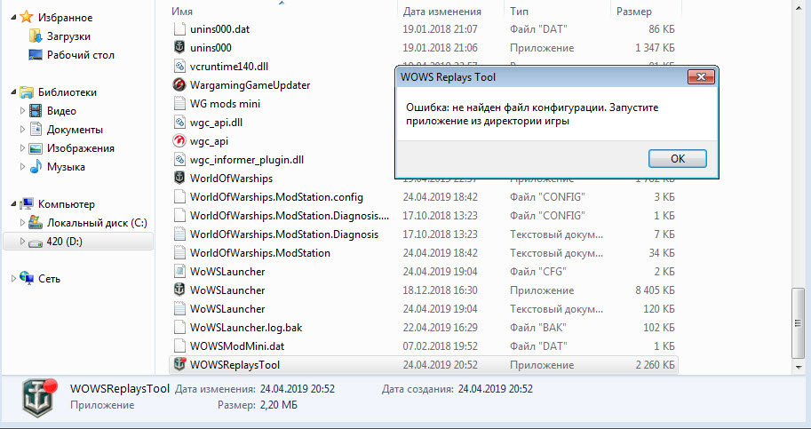The height and width of the screenshot is (429, 811).
Task: Click the OK button in the error dialog
Action: (677, 159)
